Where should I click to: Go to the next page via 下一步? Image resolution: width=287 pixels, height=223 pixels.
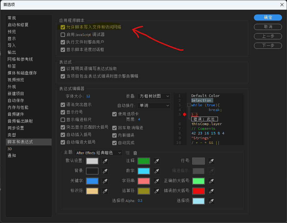[x=268, y=46]
